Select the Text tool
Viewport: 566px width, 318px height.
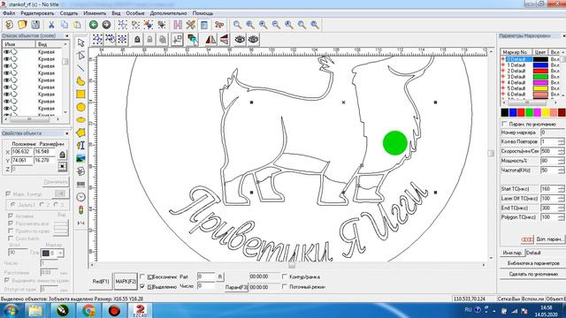[80, 145]
